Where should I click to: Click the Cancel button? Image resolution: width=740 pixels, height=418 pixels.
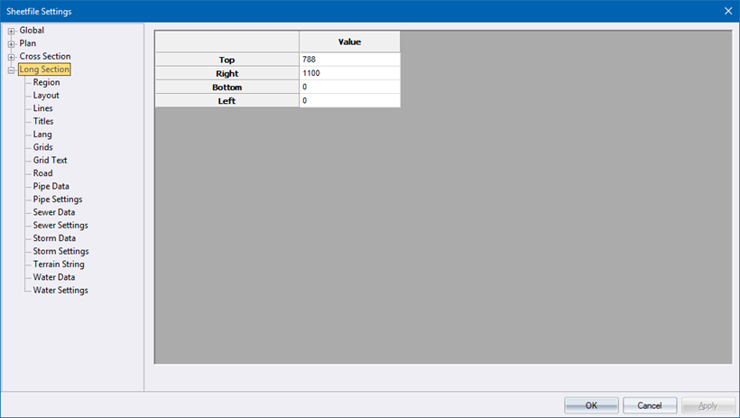click(650, 405)
